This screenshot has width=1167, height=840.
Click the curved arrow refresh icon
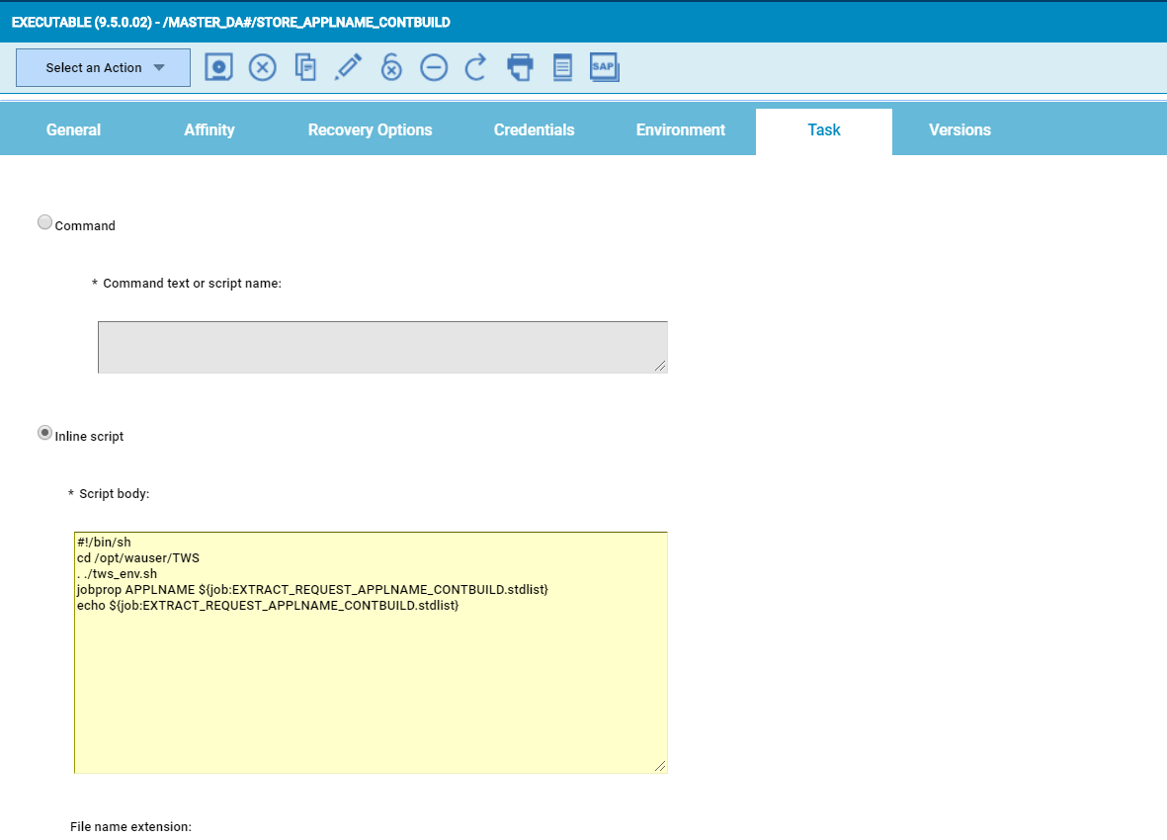point(476,67)
